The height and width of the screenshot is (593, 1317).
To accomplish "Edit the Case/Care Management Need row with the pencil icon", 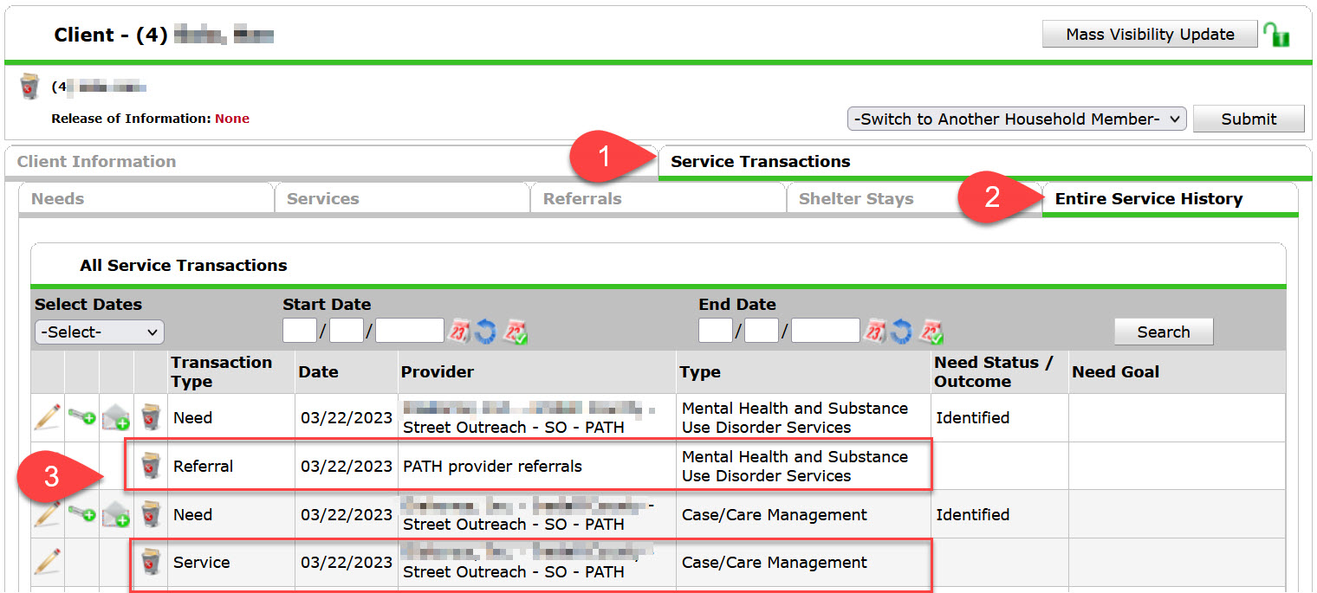I will (48, 514).
